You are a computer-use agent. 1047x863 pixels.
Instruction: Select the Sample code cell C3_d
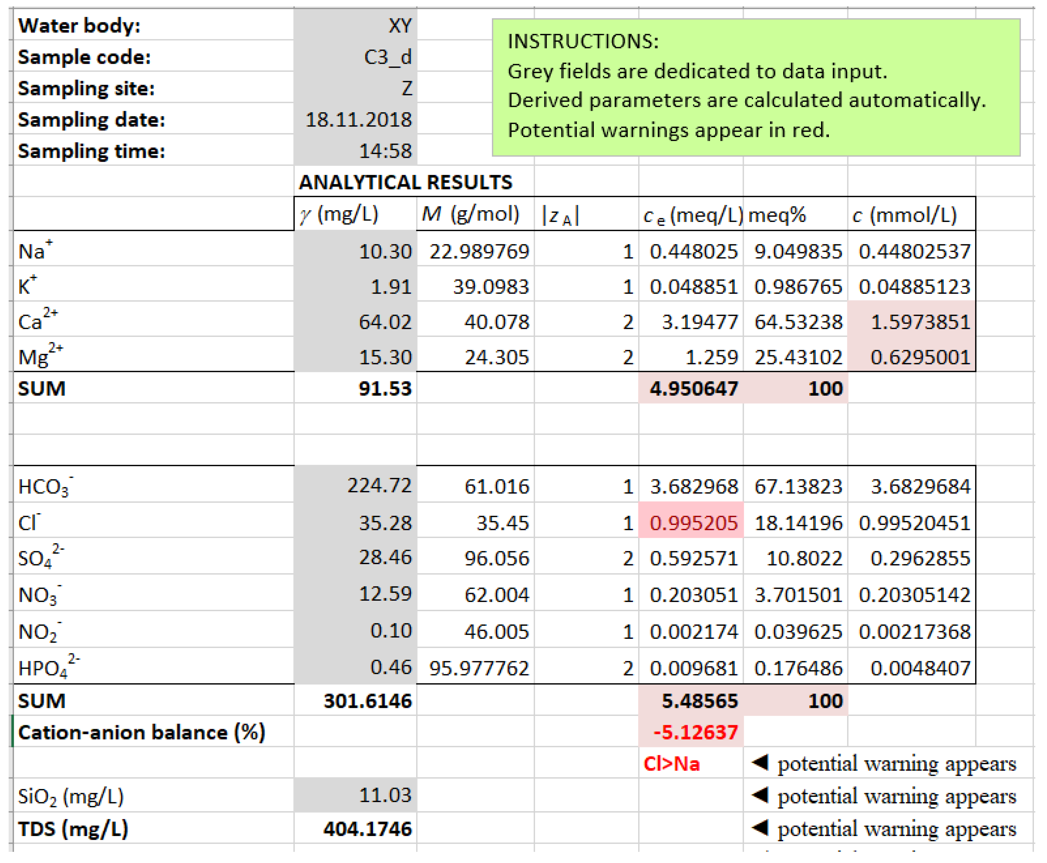[355, 57]
